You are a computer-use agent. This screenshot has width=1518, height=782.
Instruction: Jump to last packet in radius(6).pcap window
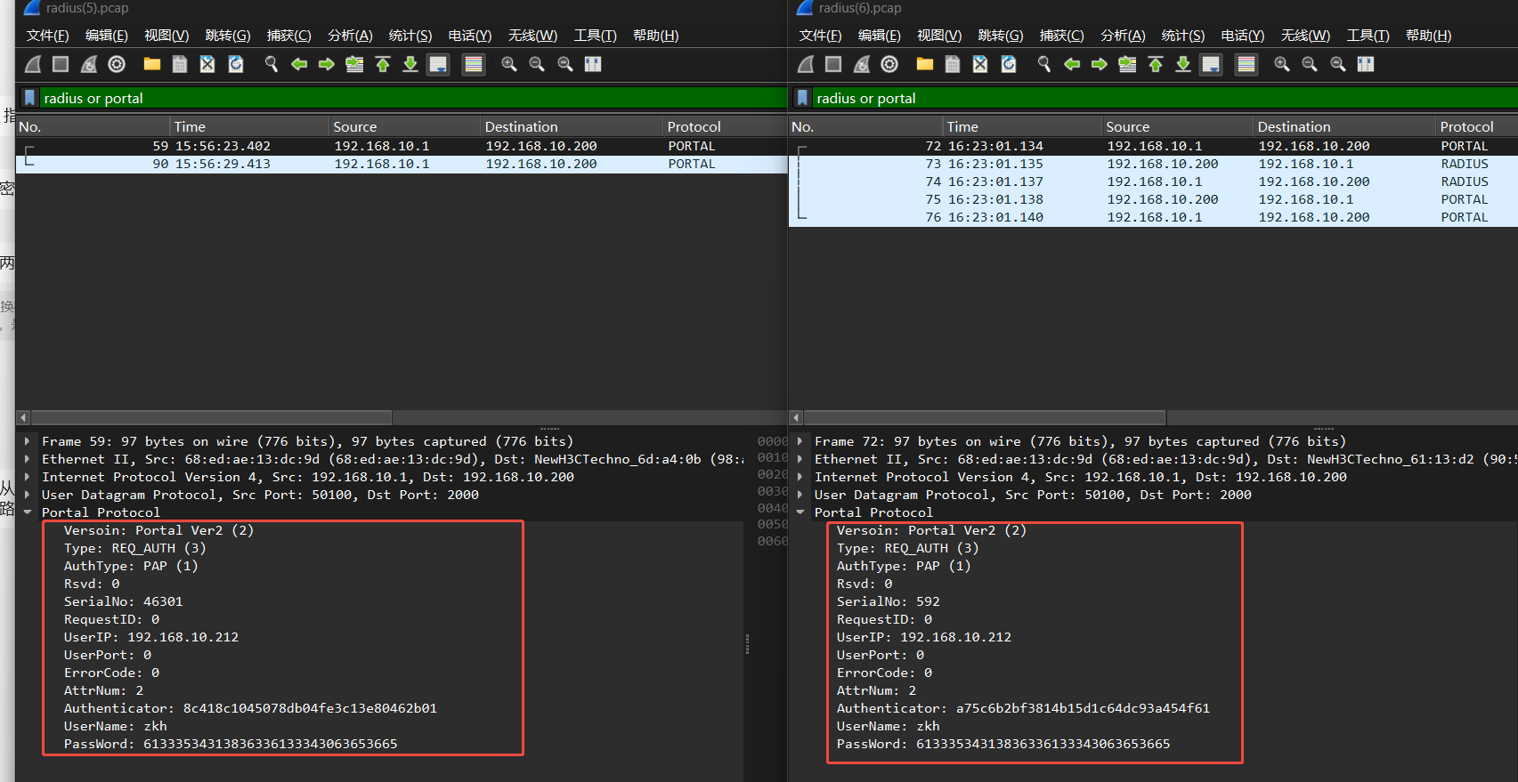[1183, 64]
